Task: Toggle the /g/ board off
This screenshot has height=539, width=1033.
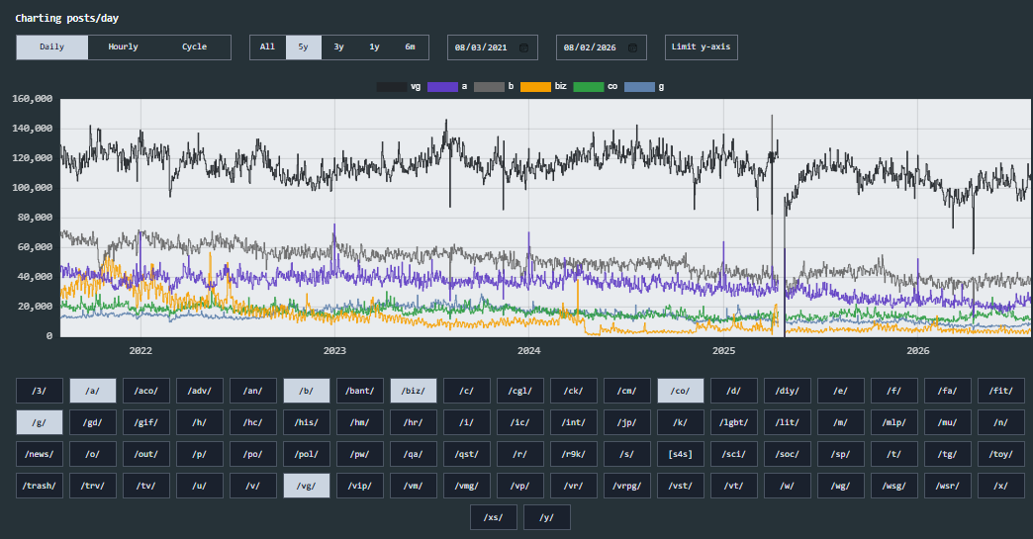Action: (40, 422)
